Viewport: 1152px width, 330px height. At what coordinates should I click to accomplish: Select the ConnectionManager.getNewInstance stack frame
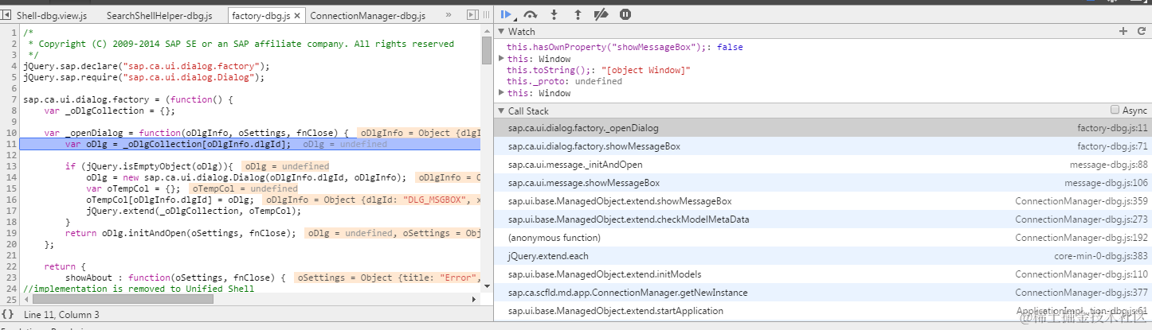coord(822,293)
